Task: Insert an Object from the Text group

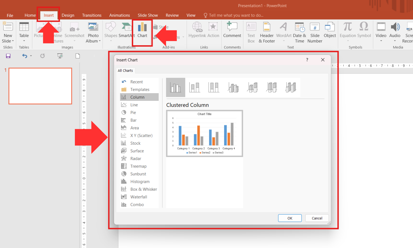Action: (x=330, y=30)
